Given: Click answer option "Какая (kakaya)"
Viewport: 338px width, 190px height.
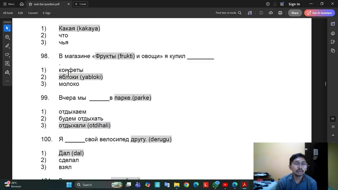Looking at the screenshot, I should (79, 28).
